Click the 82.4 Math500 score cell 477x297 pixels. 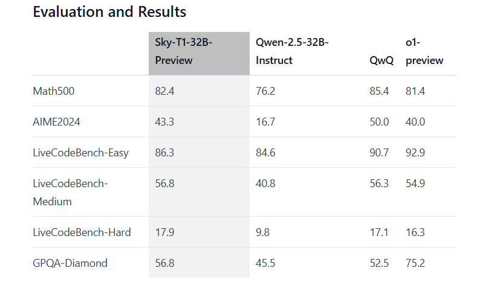pos(165,91)
